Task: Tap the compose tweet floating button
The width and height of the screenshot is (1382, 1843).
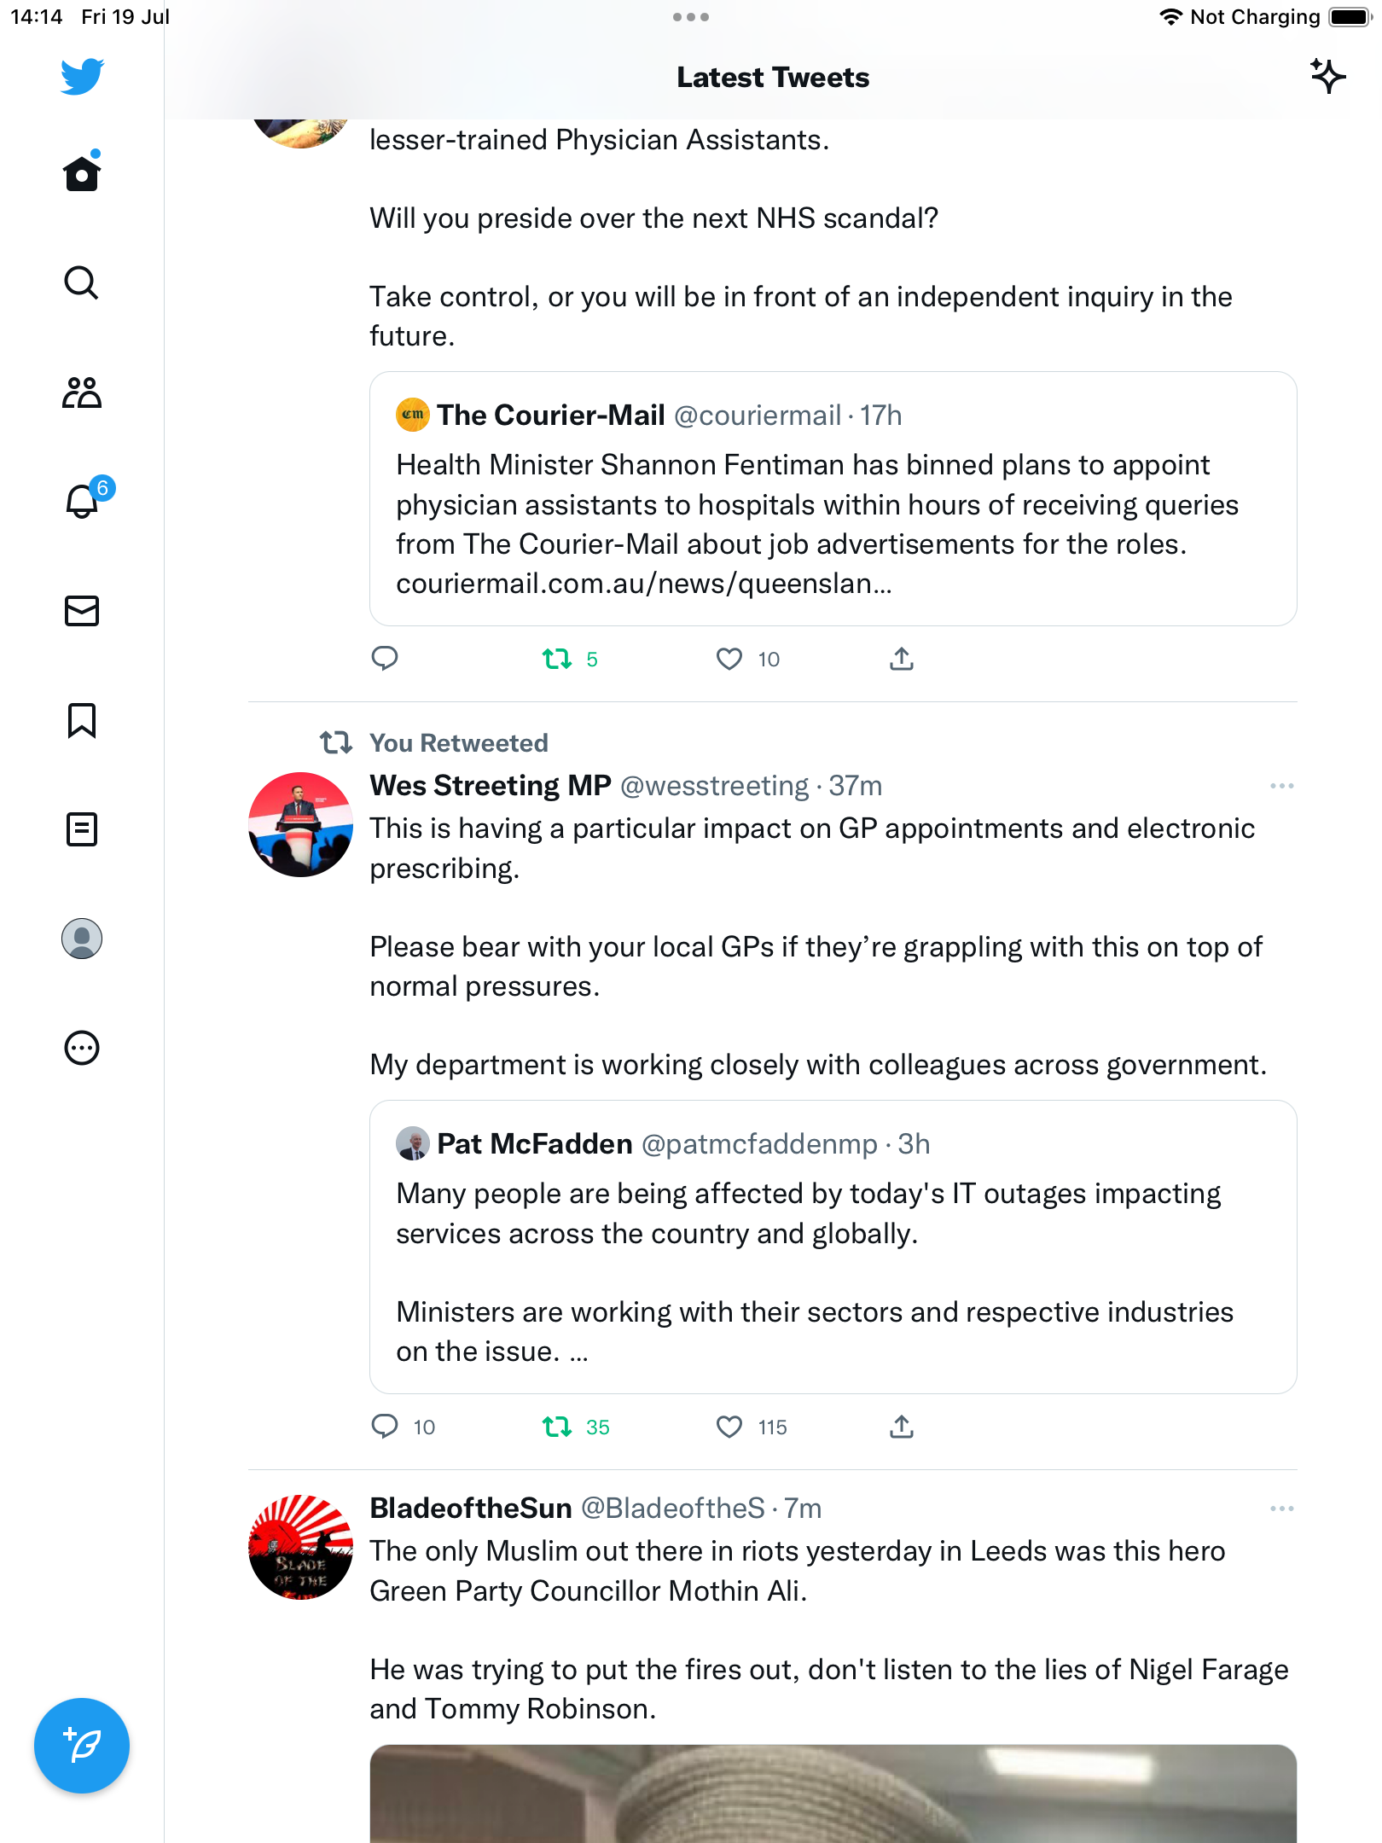Action: click(x=82, y=1746)
